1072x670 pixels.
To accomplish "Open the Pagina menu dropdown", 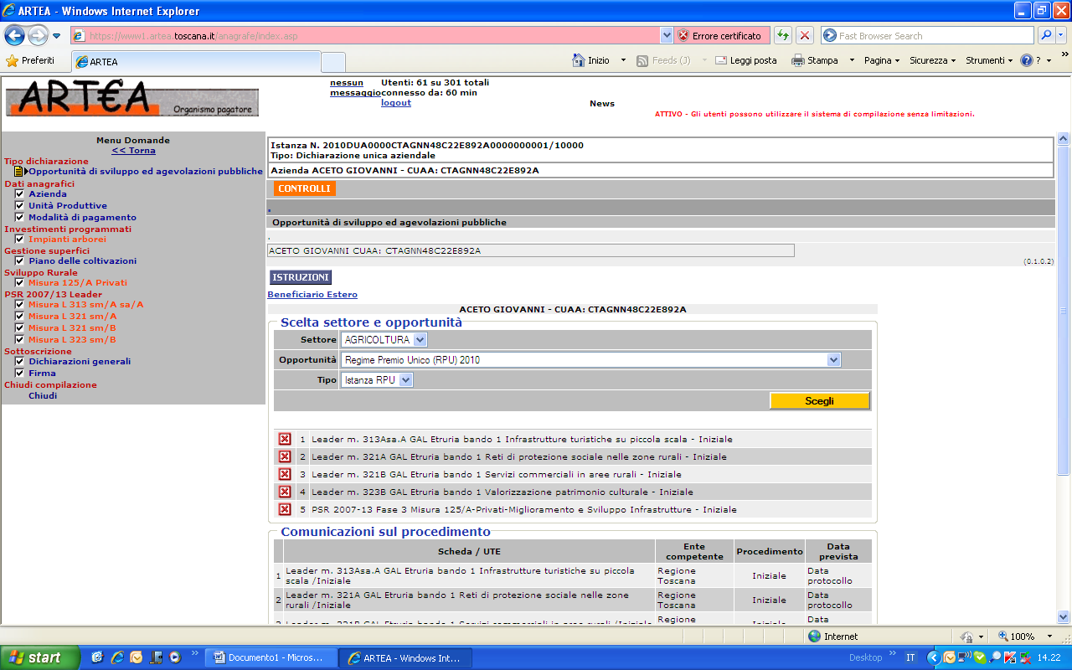I will [882, 60].
